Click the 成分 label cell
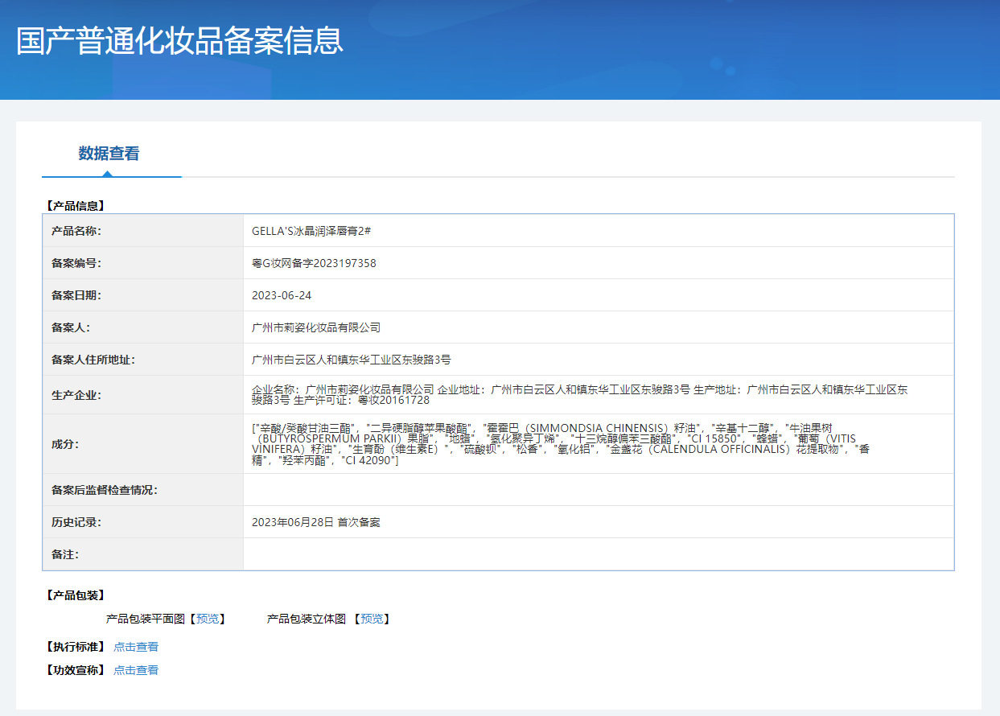Screen dimensions: 1000x716 tap(143, 444)
